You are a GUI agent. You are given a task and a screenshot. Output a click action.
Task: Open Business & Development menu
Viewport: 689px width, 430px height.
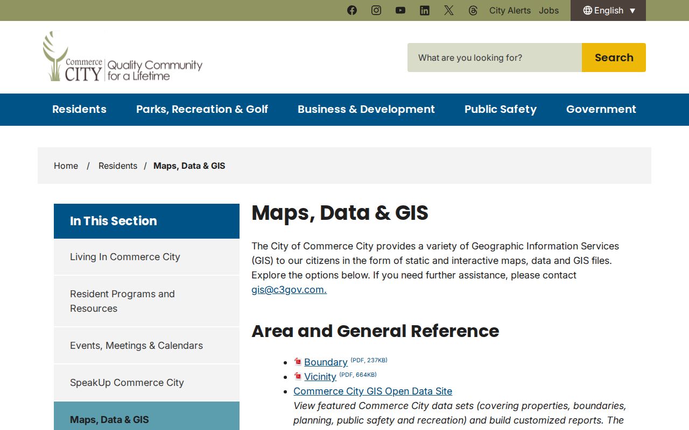[x=366, y=109]
